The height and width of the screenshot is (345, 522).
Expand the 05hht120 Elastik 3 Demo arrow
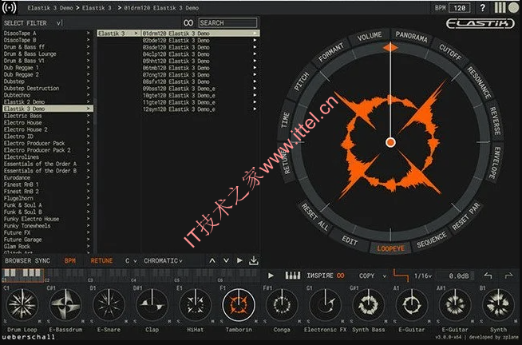point(255,61)
